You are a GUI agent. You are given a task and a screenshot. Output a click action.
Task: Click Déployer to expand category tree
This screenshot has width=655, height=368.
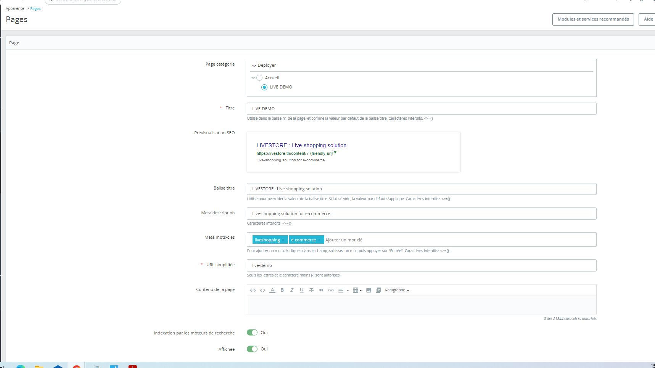click(264, 66)
